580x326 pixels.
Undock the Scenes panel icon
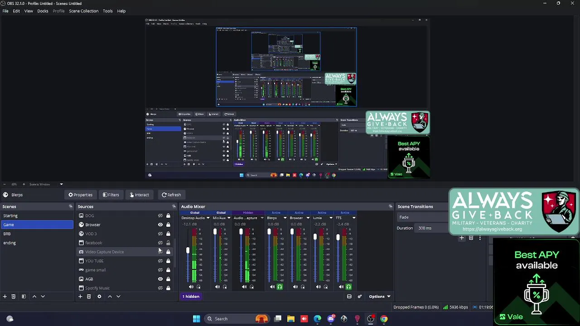coord(70,206)
